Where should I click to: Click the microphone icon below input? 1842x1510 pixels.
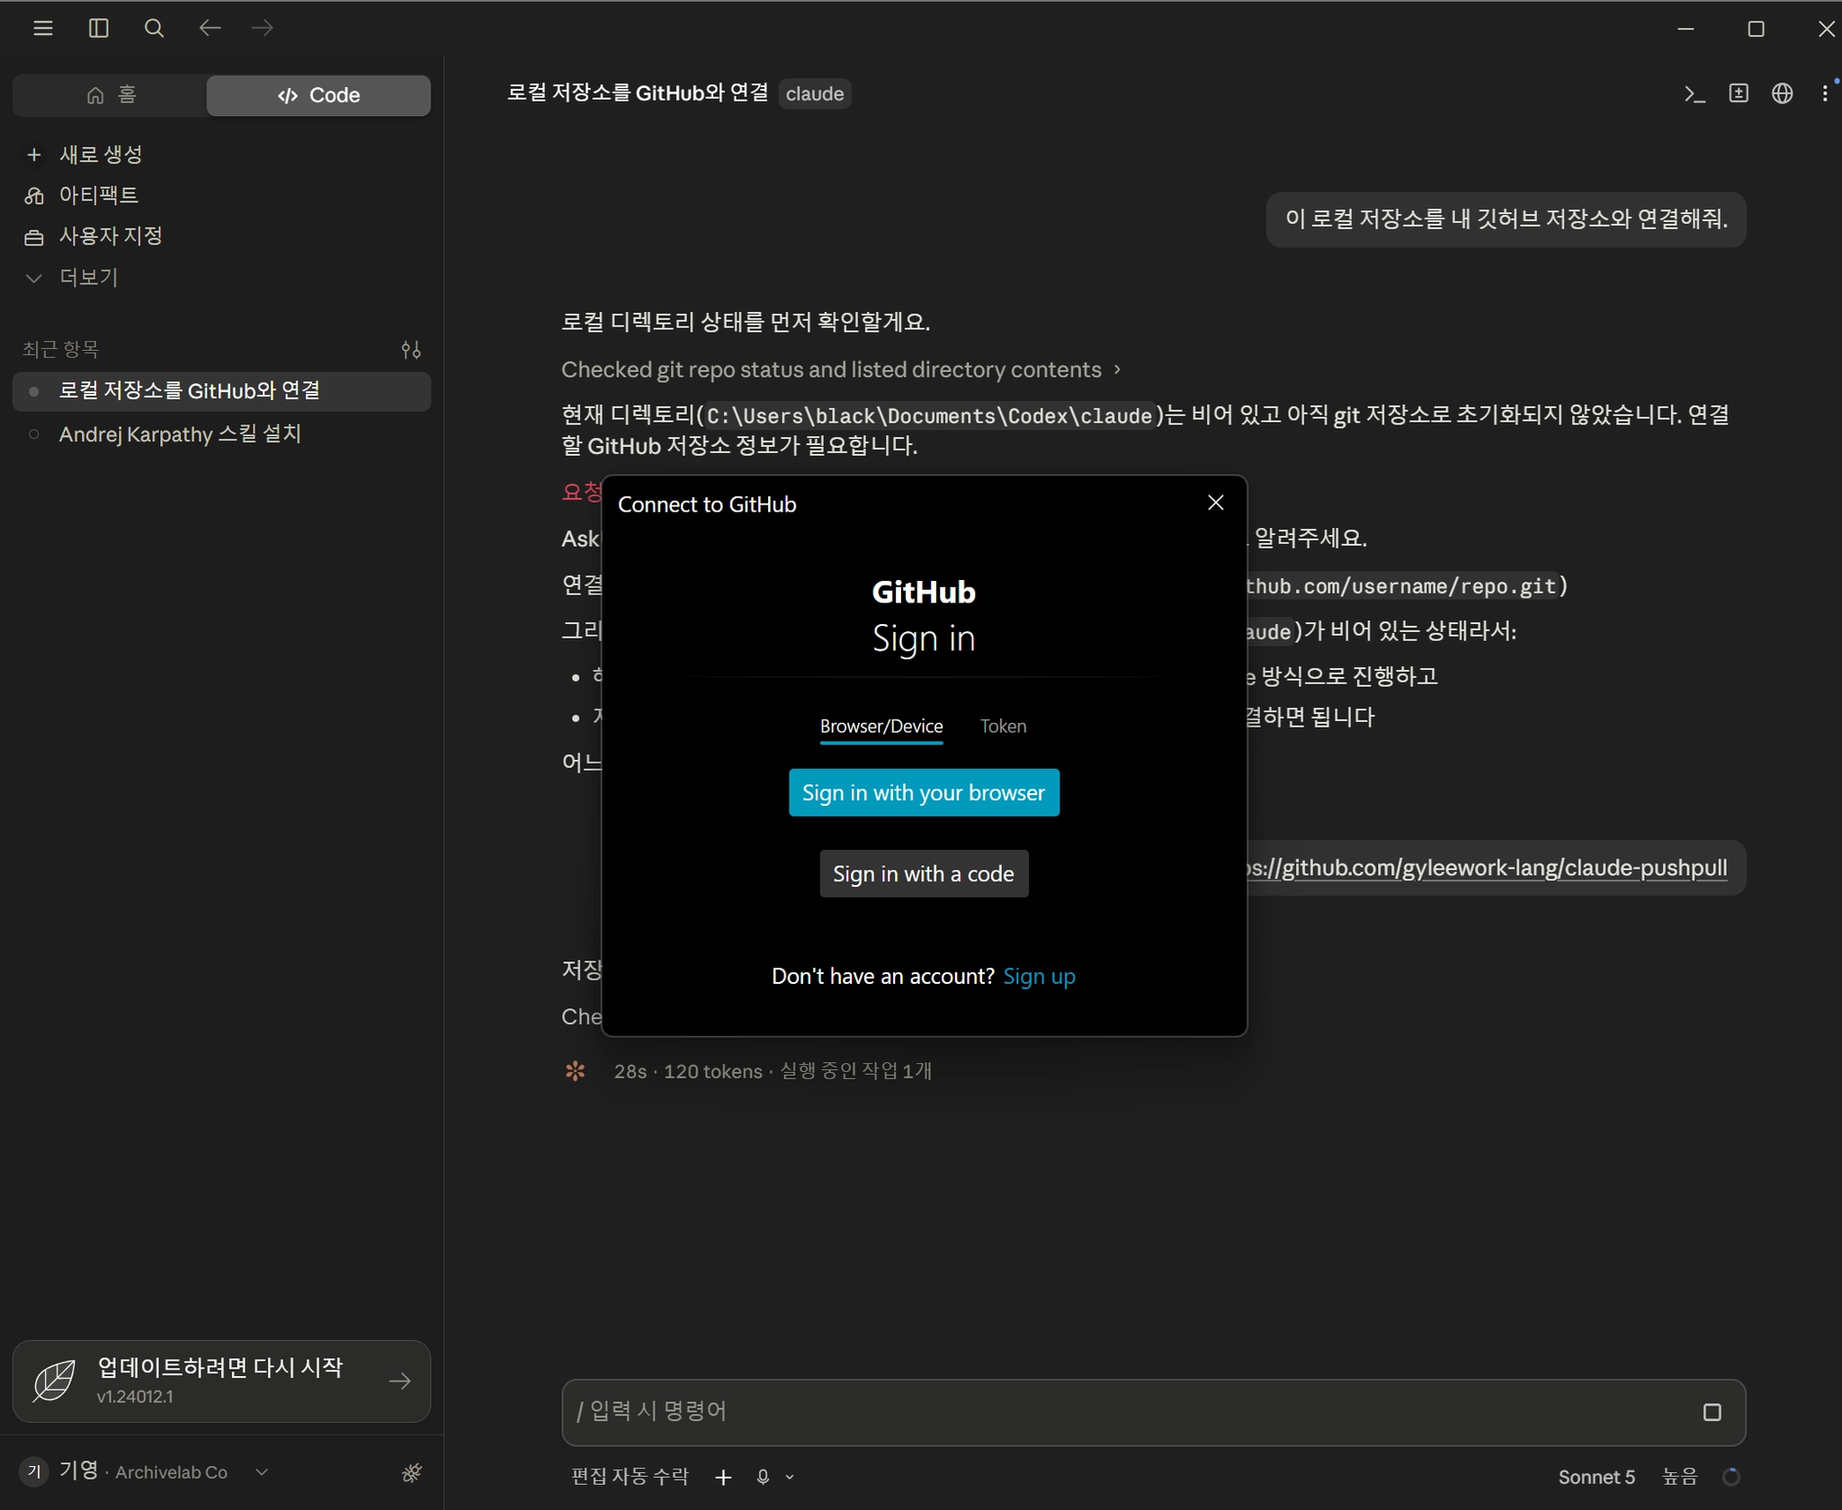click(x=763, y=1477)
